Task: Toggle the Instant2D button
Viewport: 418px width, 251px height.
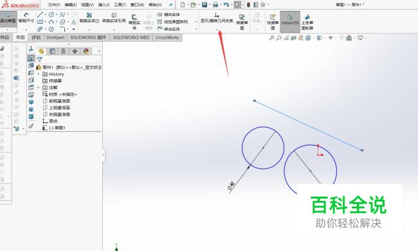Action: coord(290,21)
